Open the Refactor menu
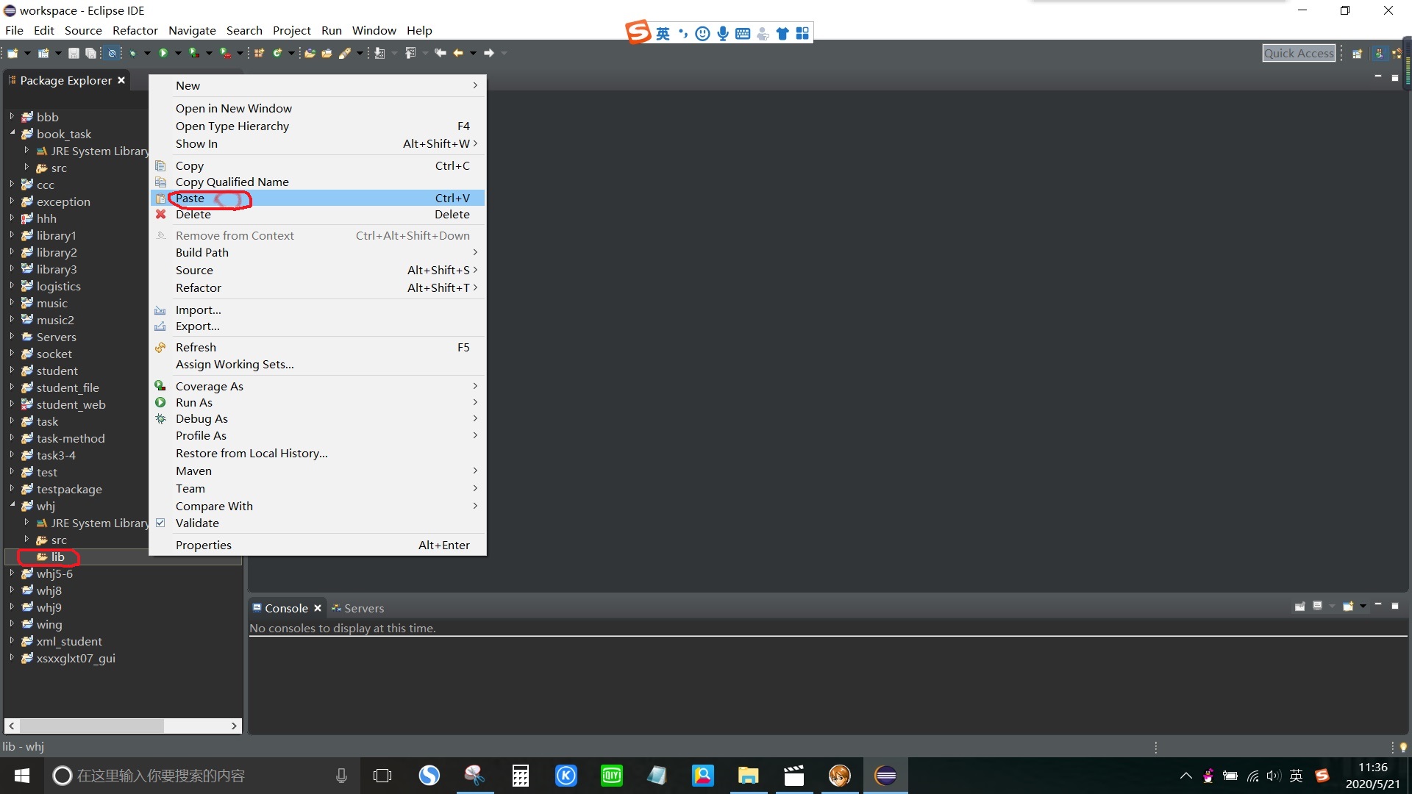The image size is (1412, 794). click(x=135, y=30)
